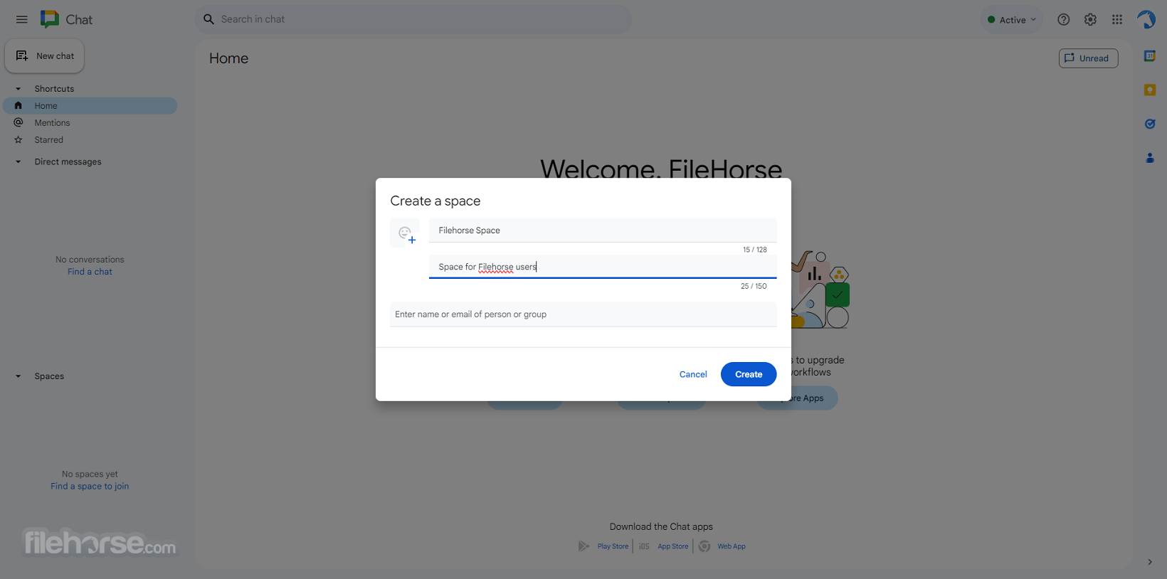Image resolution: width=1167 pixels, height=579 pixels.
Task: Open the Google apps grid
Action: click(x=1117, y=20)
